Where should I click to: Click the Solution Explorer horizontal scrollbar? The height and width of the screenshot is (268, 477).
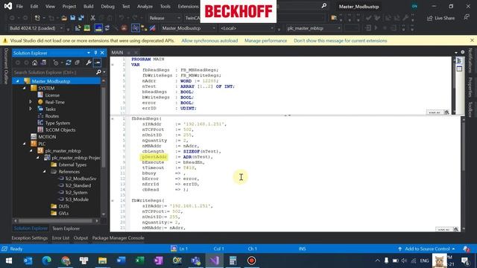[56, 220]
